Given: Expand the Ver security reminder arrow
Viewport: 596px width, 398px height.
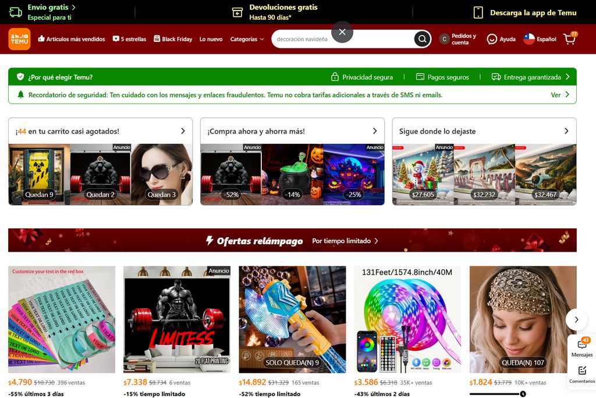Looking at the screenshot, I should (567, 94).
